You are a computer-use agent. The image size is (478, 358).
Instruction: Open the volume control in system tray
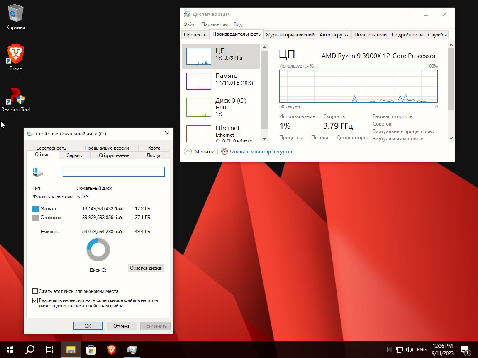410,349
